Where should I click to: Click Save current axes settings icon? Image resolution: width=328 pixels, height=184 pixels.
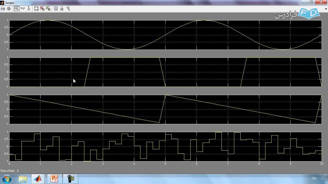point(42,8)
